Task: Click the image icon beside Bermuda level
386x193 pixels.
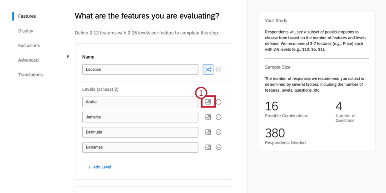Action: (x=208, y=132)
